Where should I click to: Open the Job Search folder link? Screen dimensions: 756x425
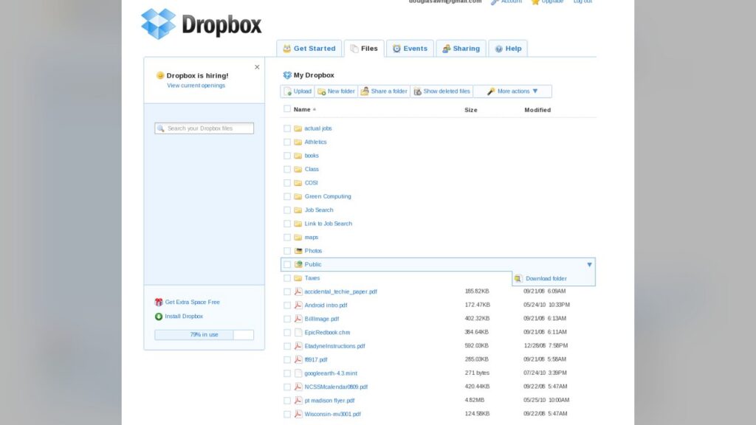(319, 210)
